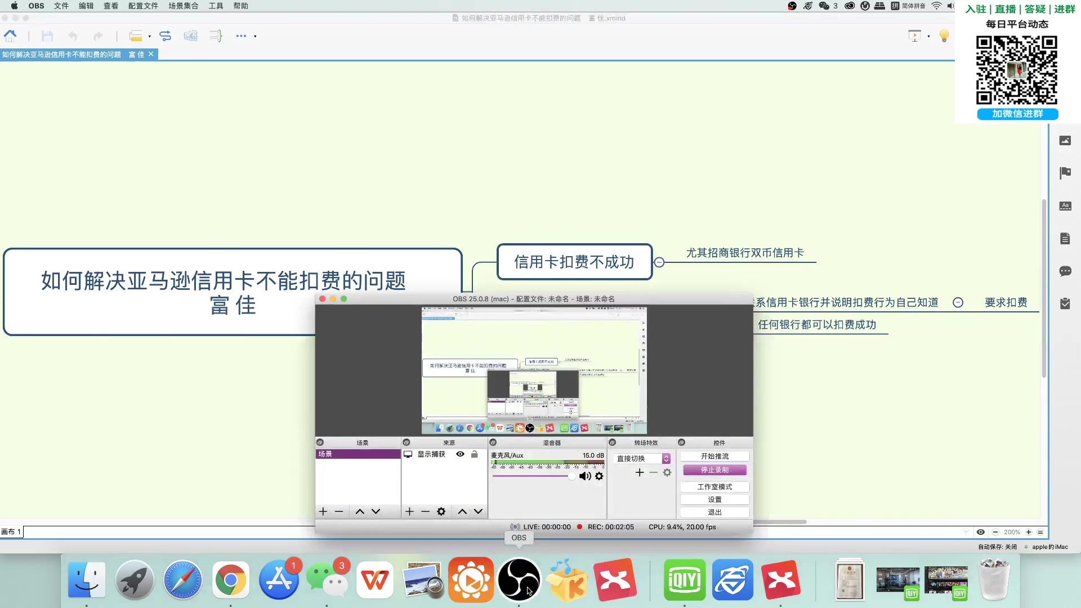
Task: Collapse the 信用卡扣费不成功 branch
Action: pyautogui.click(x=659, y=262)
